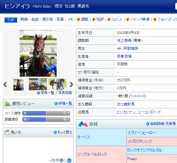This screenshot has width=177, height=163.
Task: Click the 平取町 birthplace value
Action: (x=122, y=64)
